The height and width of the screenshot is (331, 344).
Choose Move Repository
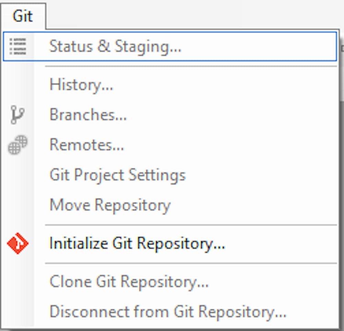[110, 205]
